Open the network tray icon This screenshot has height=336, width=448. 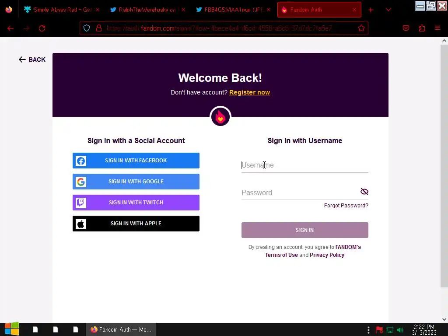tap(390, 330)
